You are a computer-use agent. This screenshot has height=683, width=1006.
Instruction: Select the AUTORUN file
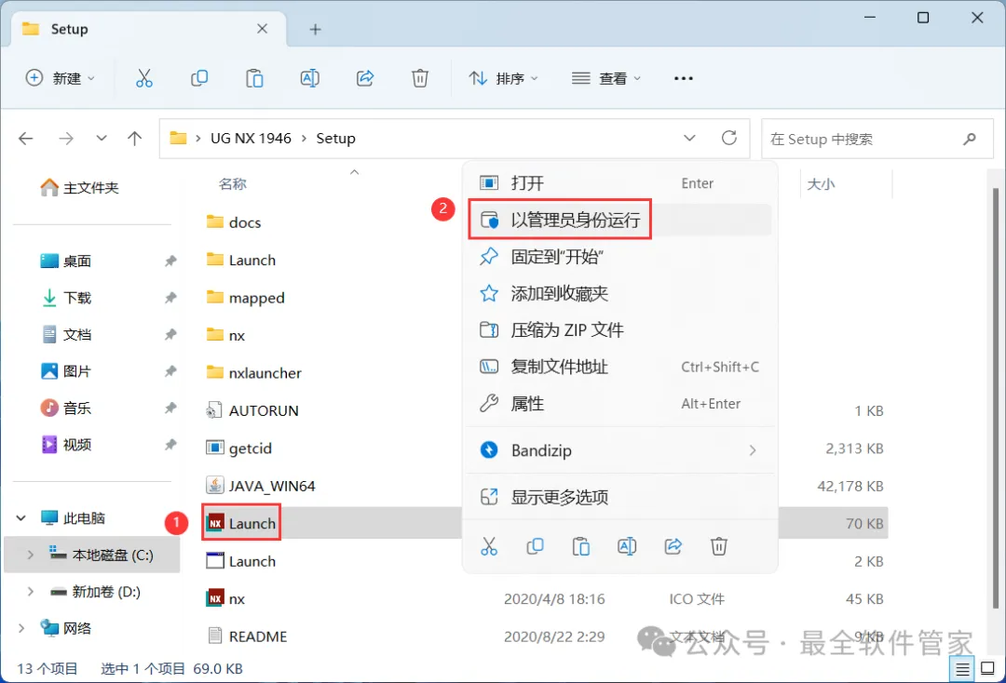point(252,410)
